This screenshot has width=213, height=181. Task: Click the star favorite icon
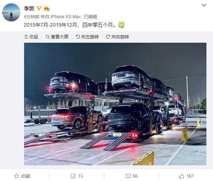16,176
